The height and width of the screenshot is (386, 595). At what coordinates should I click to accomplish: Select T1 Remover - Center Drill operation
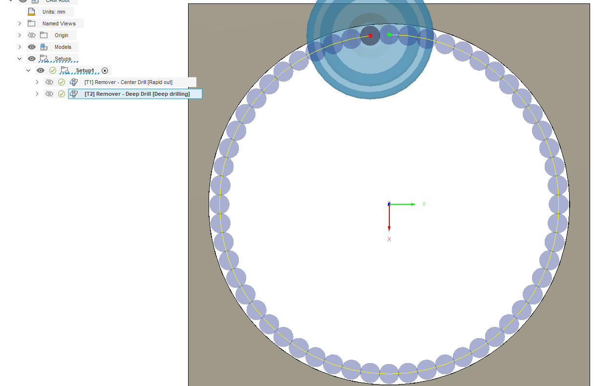click(128, 82)
